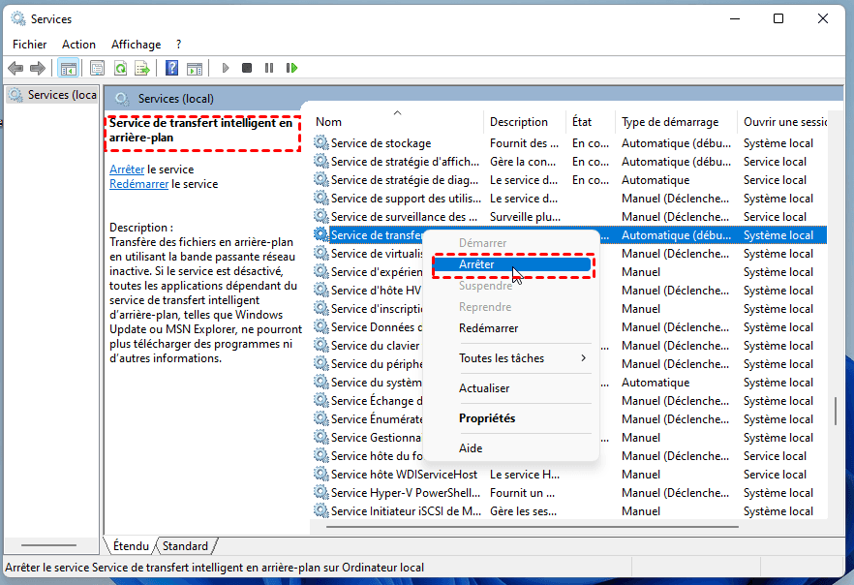This screenshot has width=854, height=585.
Task: Click the Services (local) panel header
Action: [473, 99]
